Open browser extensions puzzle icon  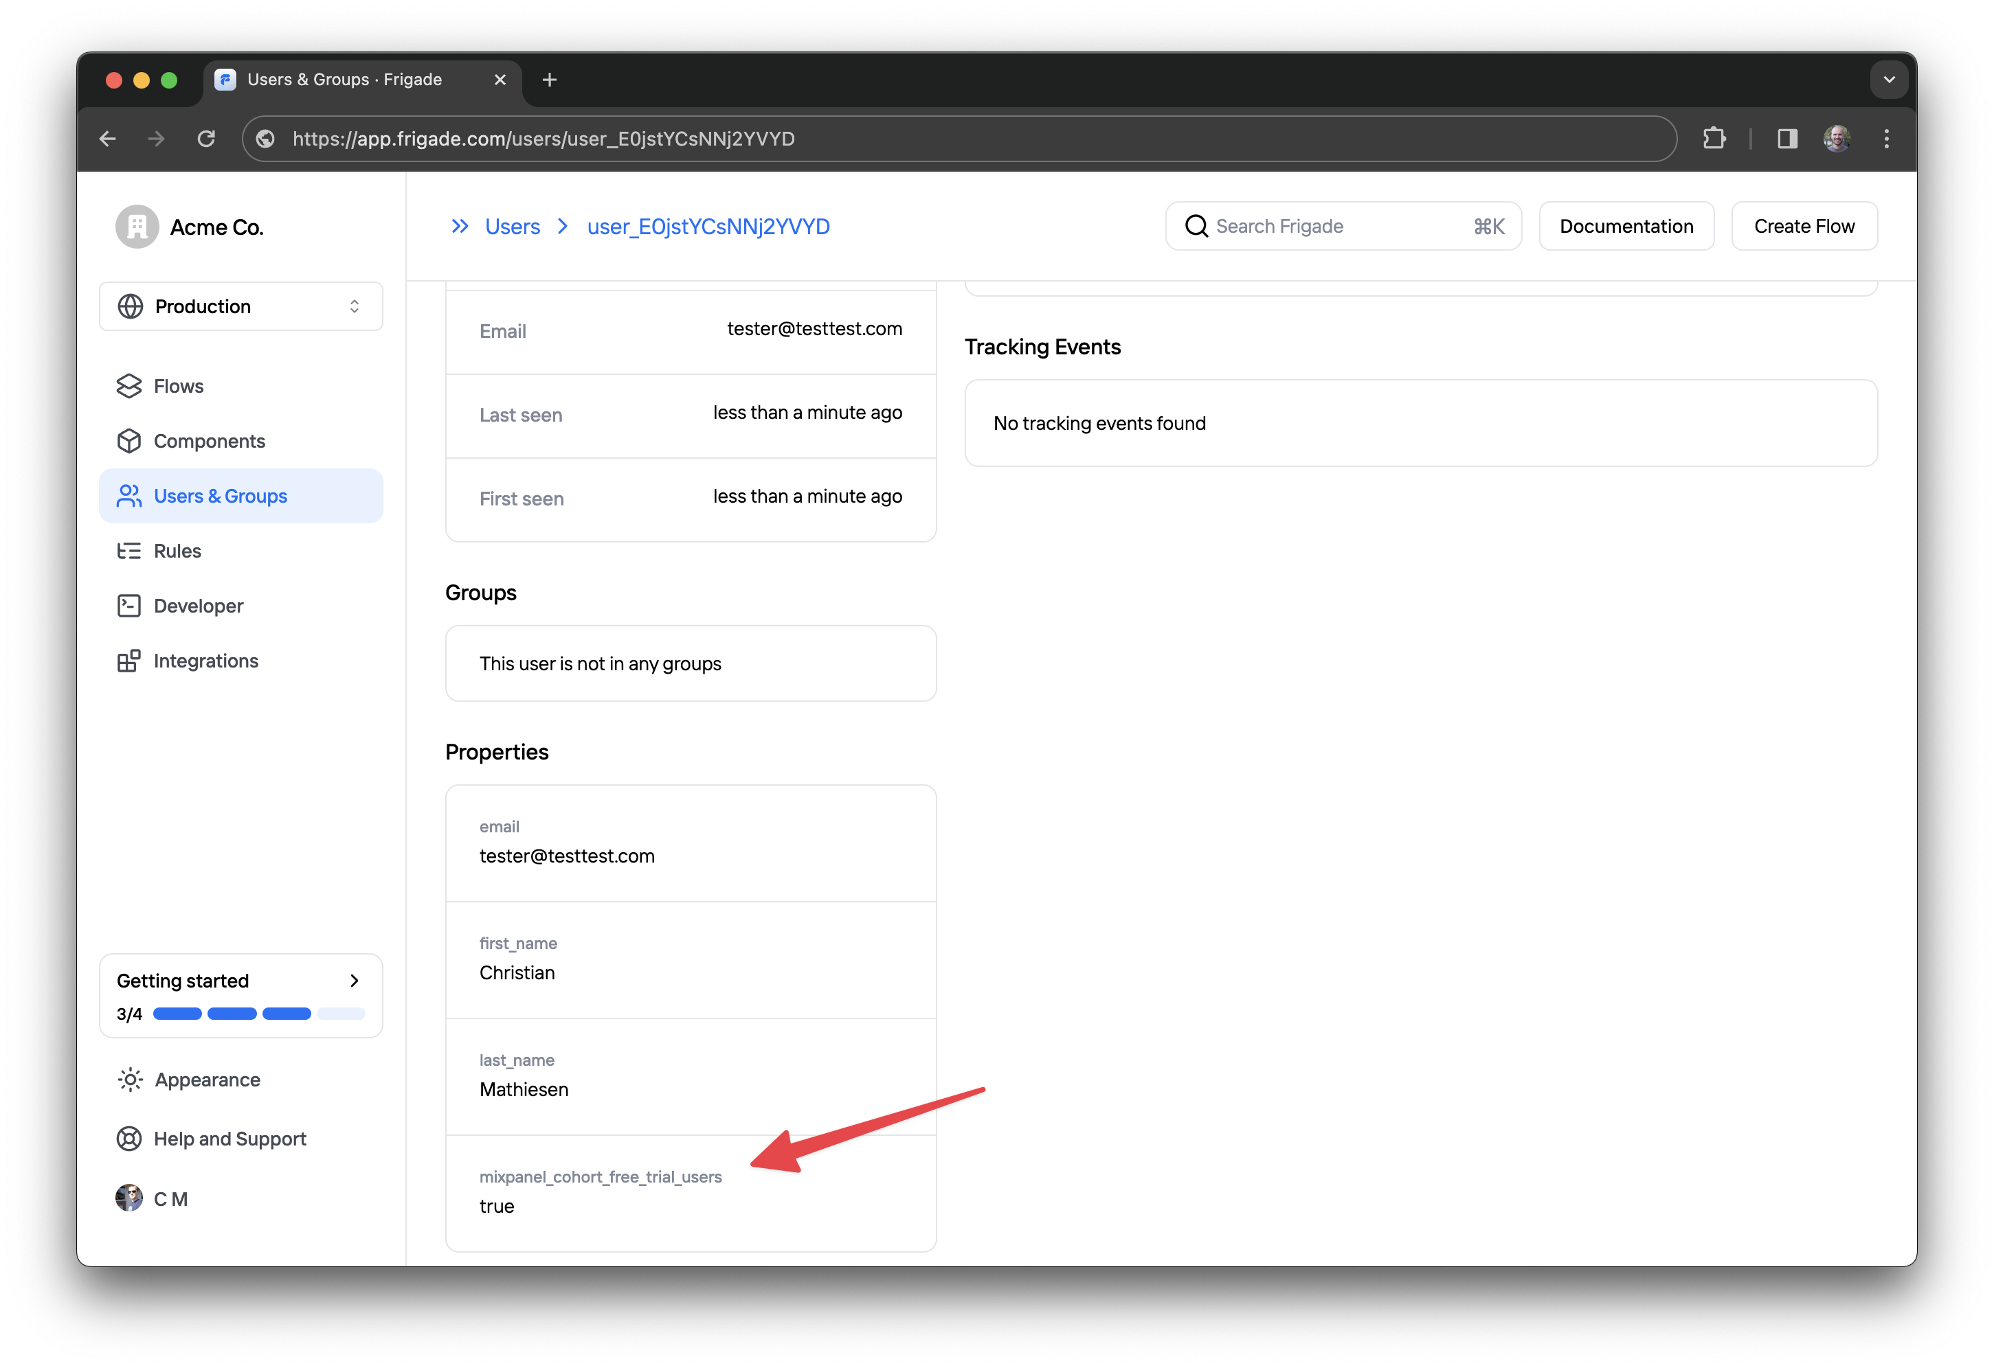pos(1714,139)
